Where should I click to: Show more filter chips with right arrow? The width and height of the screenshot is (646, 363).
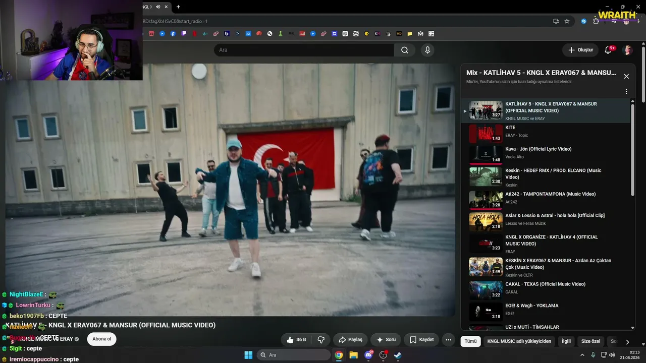point(627,341)
